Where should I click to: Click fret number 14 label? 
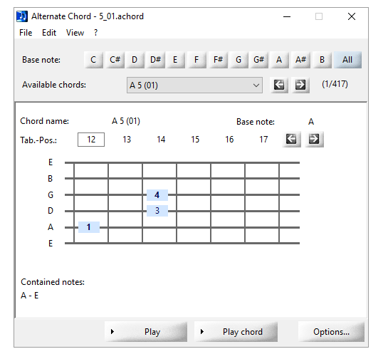pyautogui.click(x=161, y=140)
